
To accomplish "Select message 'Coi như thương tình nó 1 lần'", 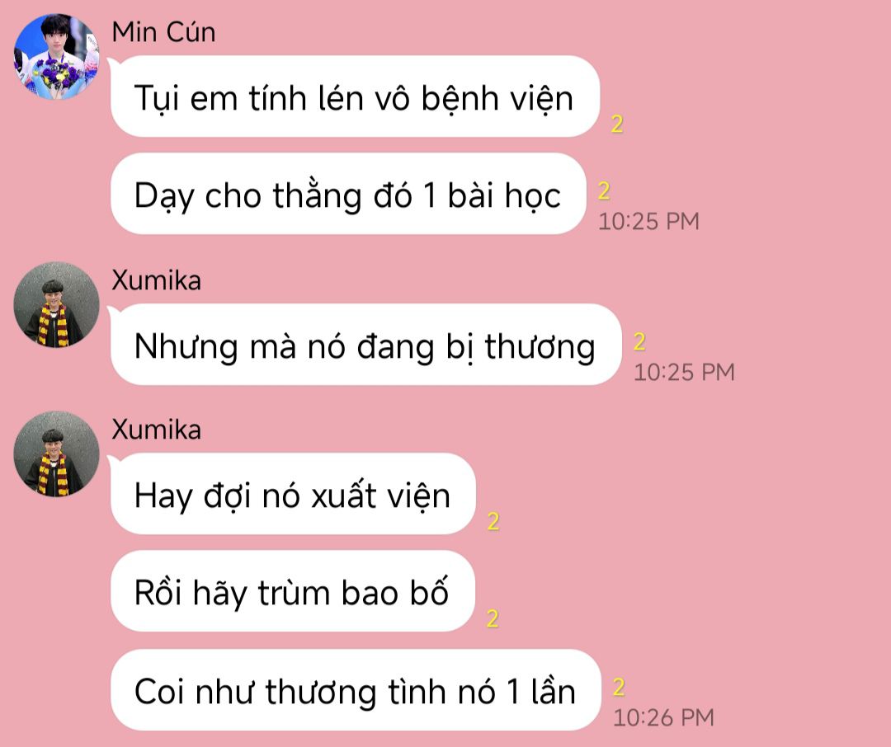I will point(356,689).
